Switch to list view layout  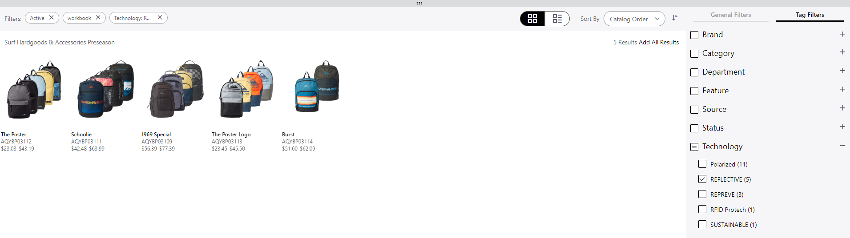pos(557,19)
